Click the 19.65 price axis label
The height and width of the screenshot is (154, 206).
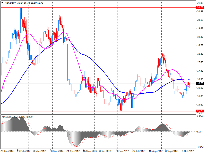click(x=200, y=28)
